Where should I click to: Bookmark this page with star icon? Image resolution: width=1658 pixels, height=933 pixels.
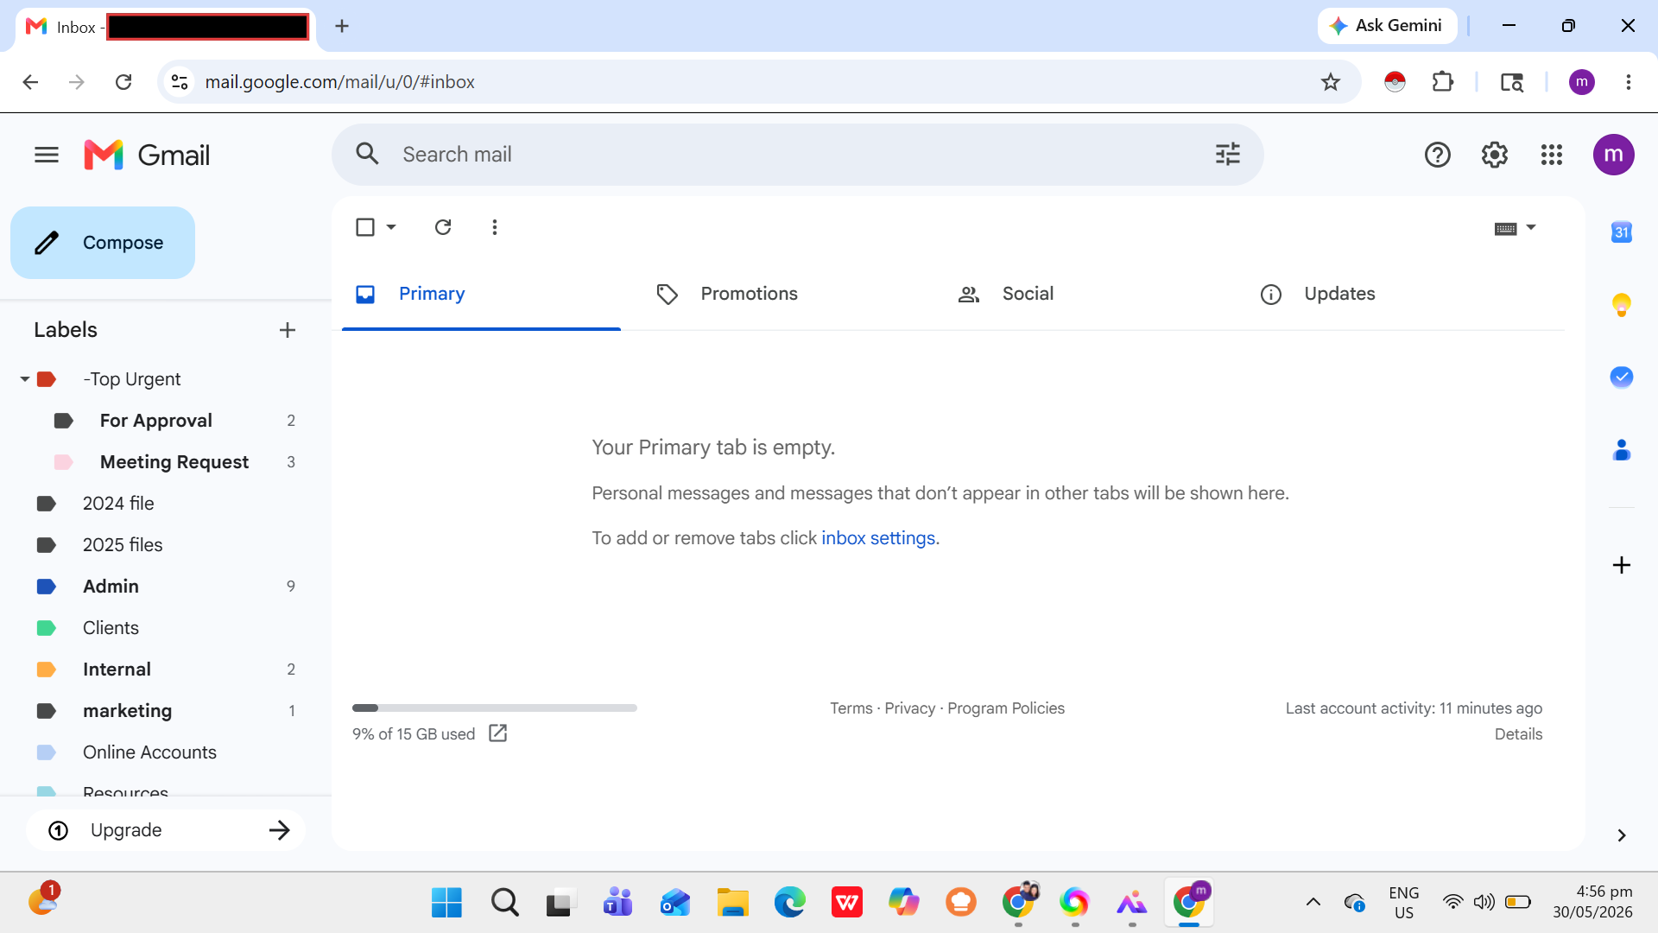[1331, 82]
